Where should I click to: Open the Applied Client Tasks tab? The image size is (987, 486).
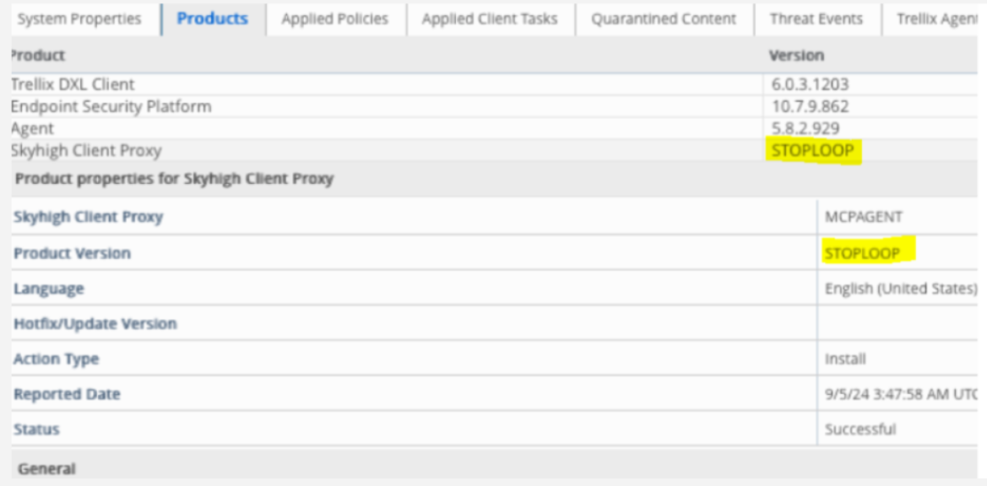(490, 19)
